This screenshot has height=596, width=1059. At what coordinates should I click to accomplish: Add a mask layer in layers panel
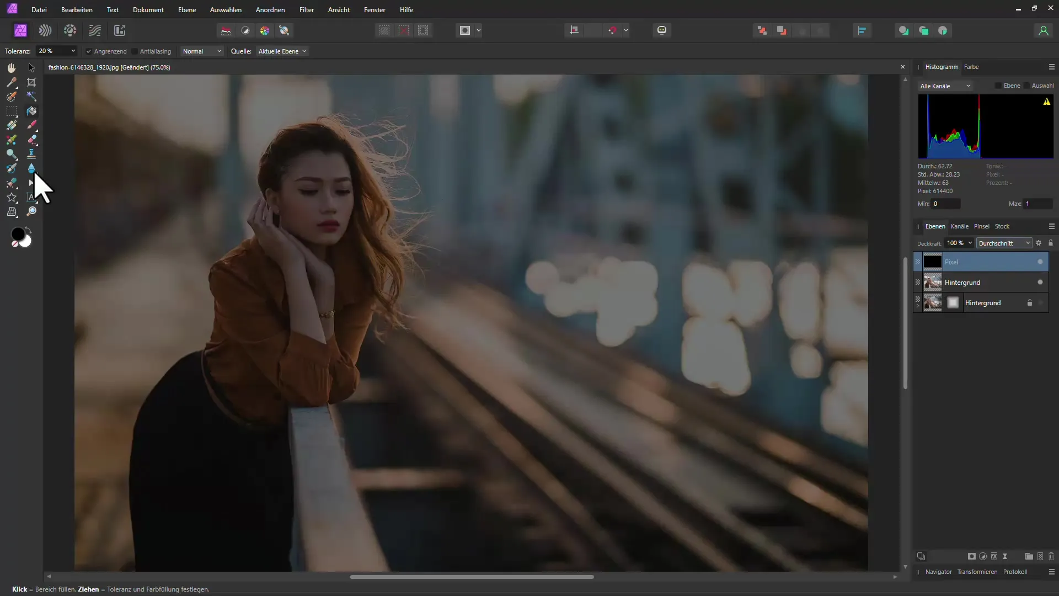(x=972, y=556)
